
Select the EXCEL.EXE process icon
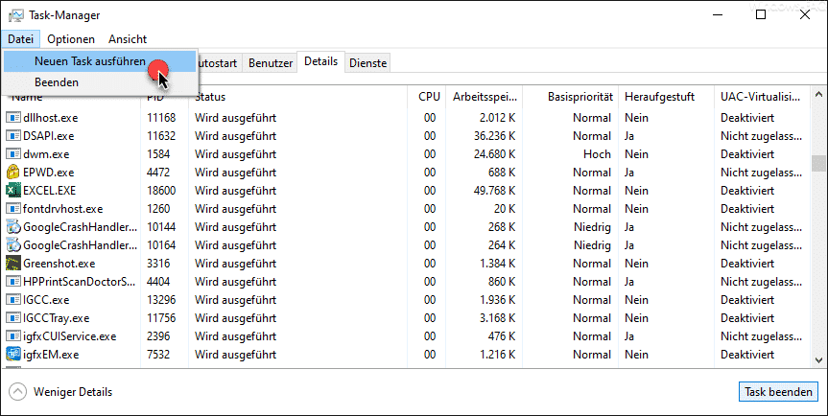13,191
